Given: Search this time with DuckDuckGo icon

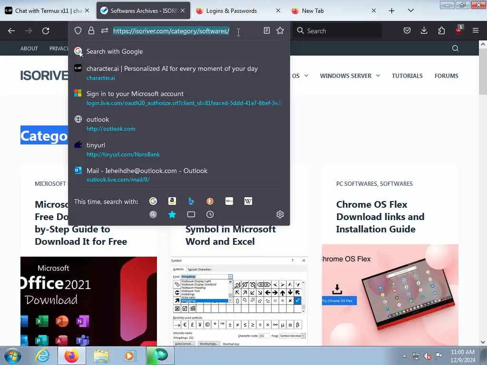Looking at the screenshot, I should point(210,201).
